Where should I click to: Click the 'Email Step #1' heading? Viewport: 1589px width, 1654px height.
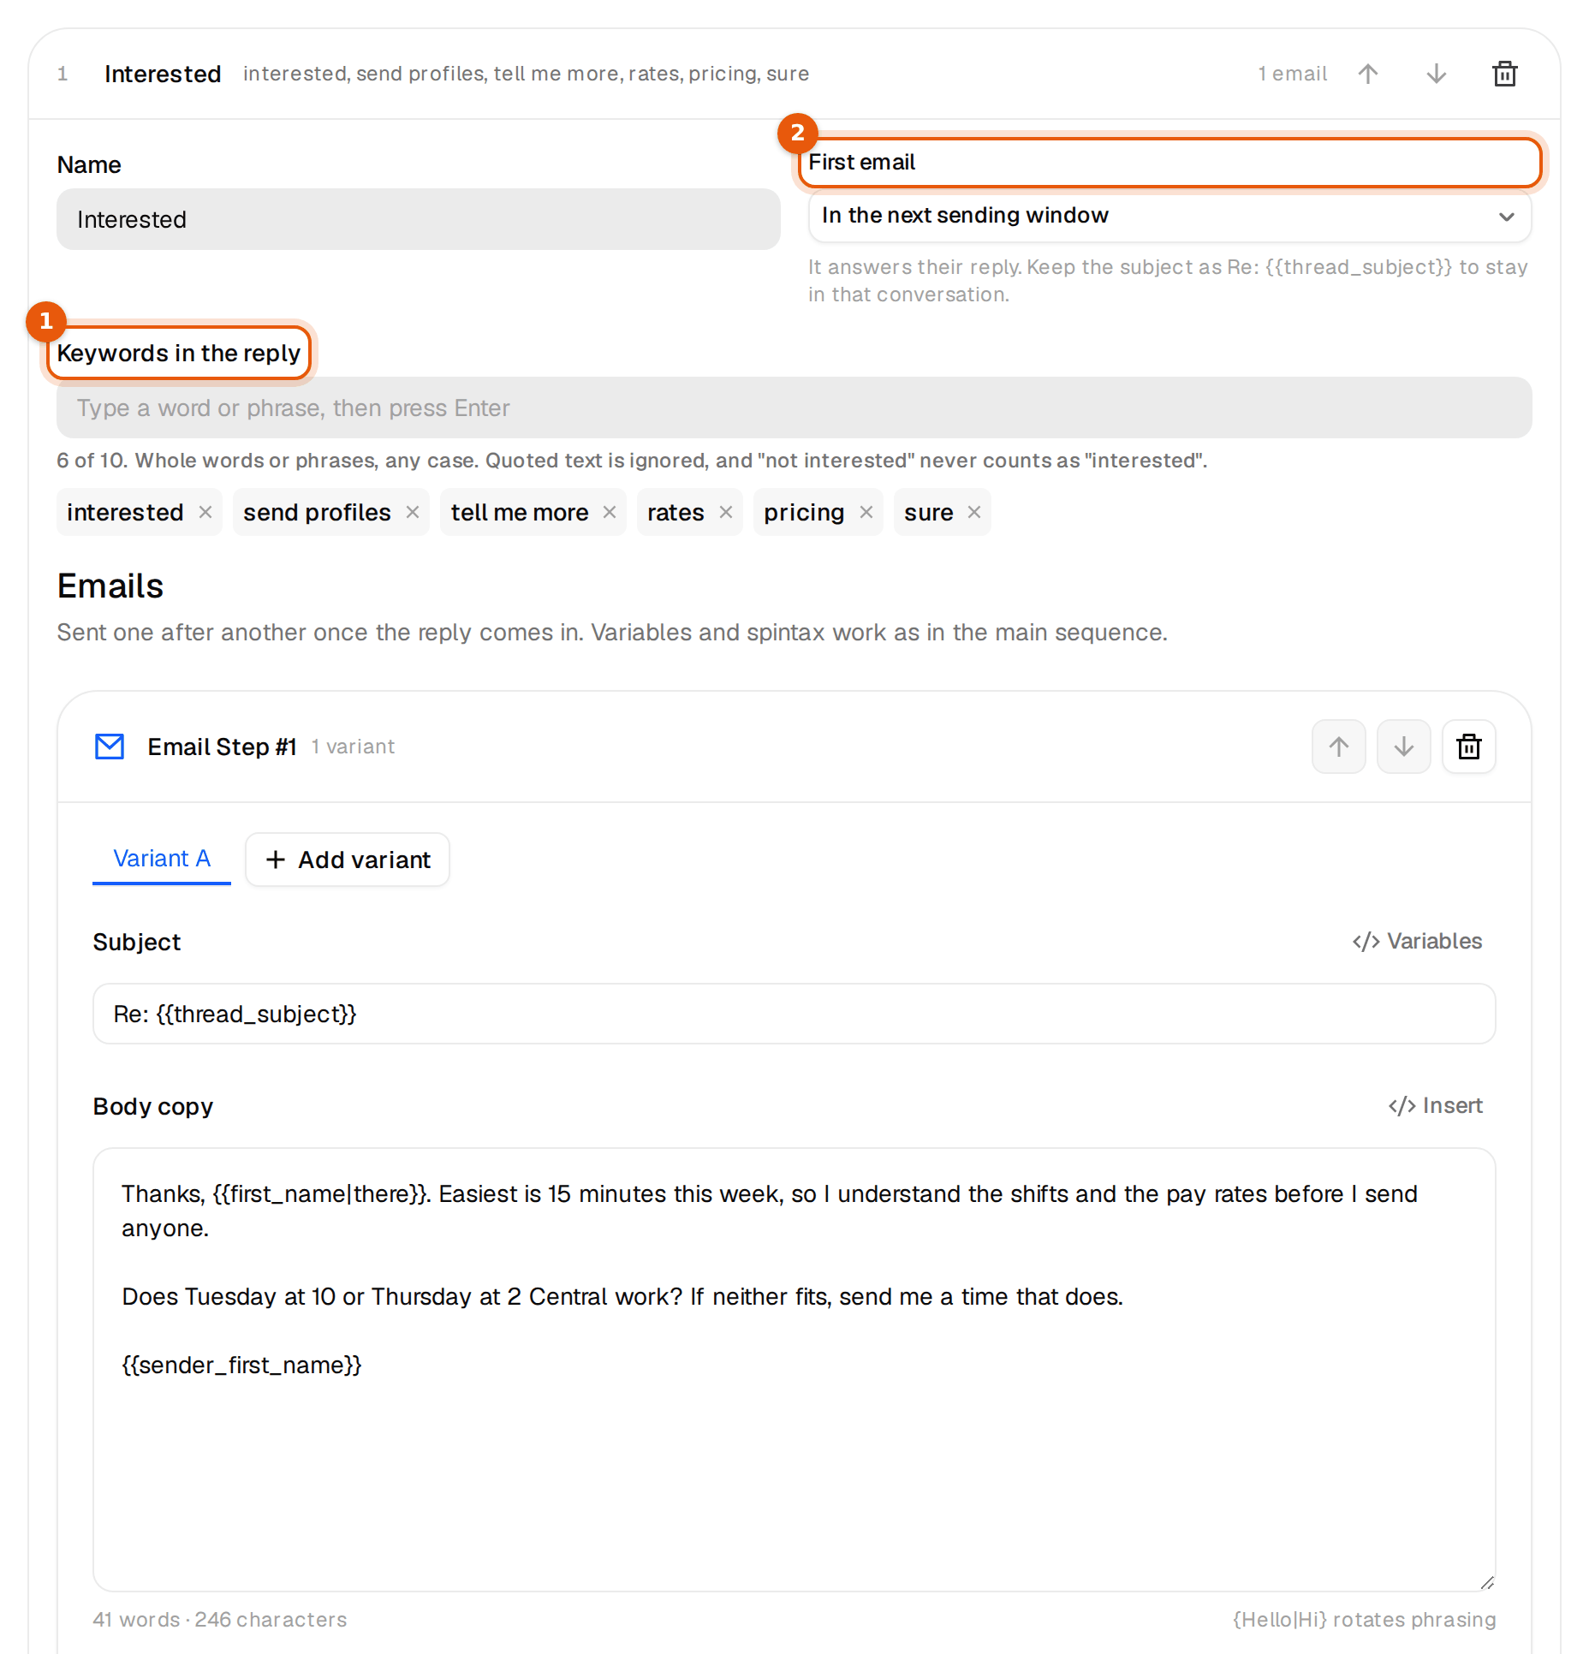coord(222,747)
